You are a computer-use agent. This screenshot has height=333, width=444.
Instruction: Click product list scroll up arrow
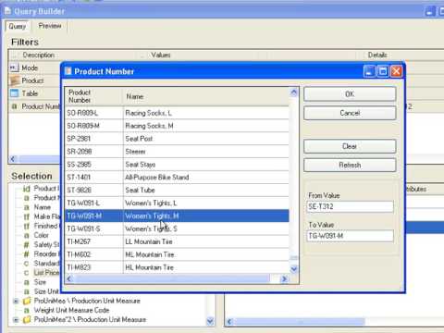tap(294, 92)
